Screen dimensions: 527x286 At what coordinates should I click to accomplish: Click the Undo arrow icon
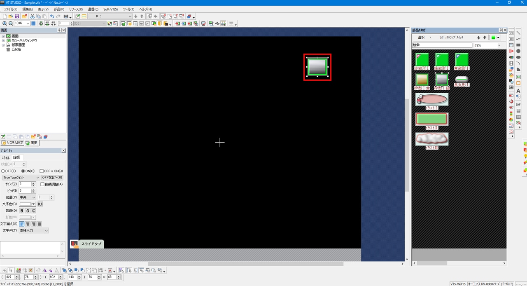tap(52, 16)
